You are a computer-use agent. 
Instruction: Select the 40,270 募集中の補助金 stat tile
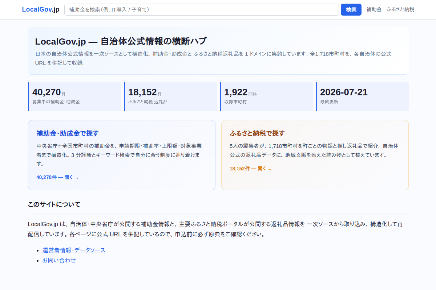(74, 96)
